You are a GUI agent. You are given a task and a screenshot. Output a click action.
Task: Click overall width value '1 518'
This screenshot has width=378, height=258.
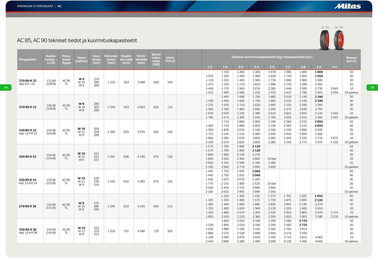click(111, 231)
